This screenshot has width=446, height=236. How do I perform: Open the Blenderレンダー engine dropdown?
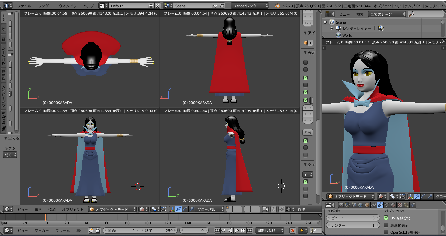click(250, 6)
